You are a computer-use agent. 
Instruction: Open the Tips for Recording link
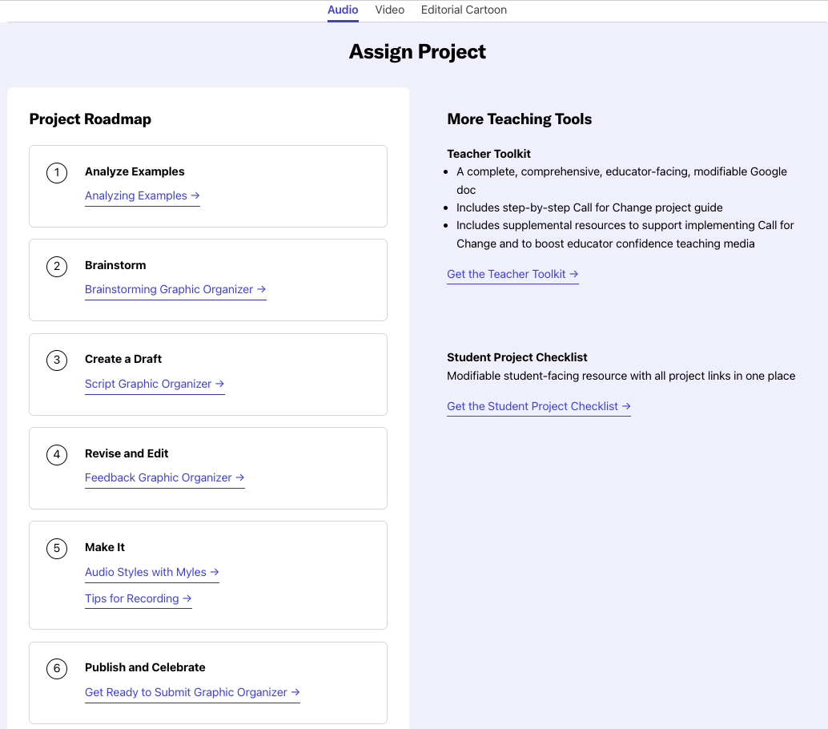click(138, 598)
